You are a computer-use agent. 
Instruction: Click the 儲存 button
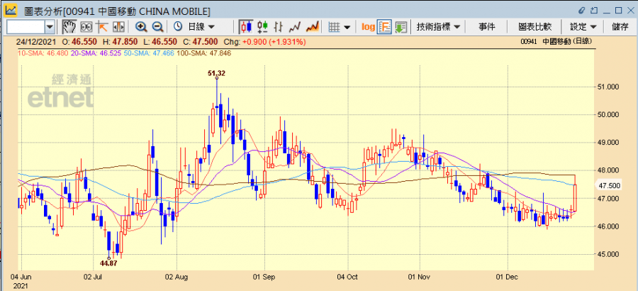click(x=620, y=27)
